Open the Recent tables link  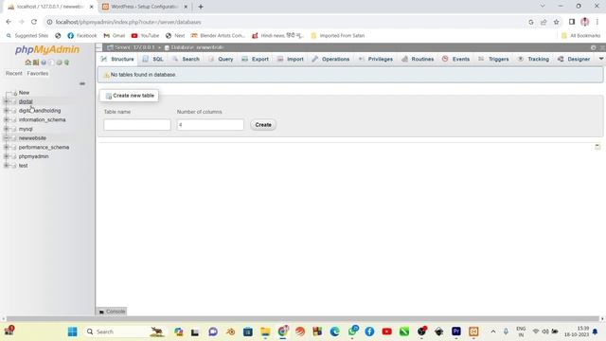[x=14, y=74]
